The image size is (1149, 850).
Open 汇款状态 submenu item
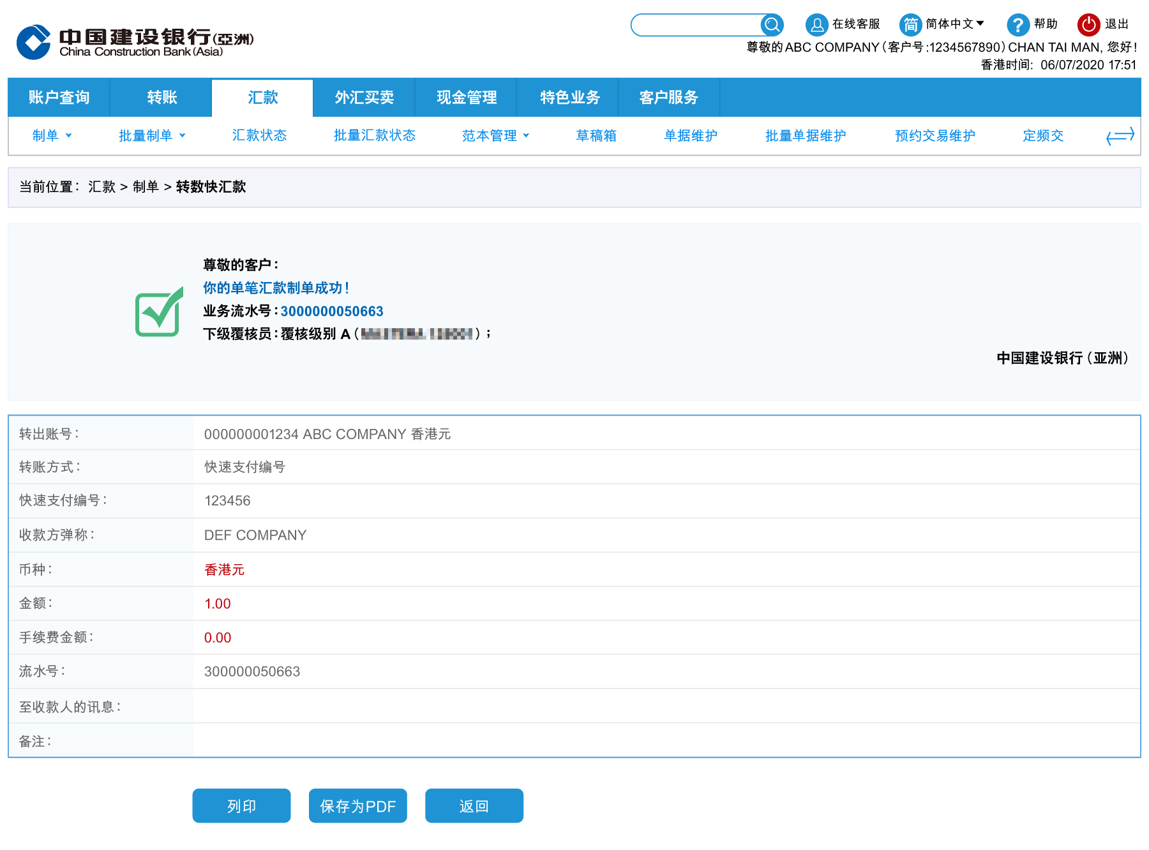point(259,135)
